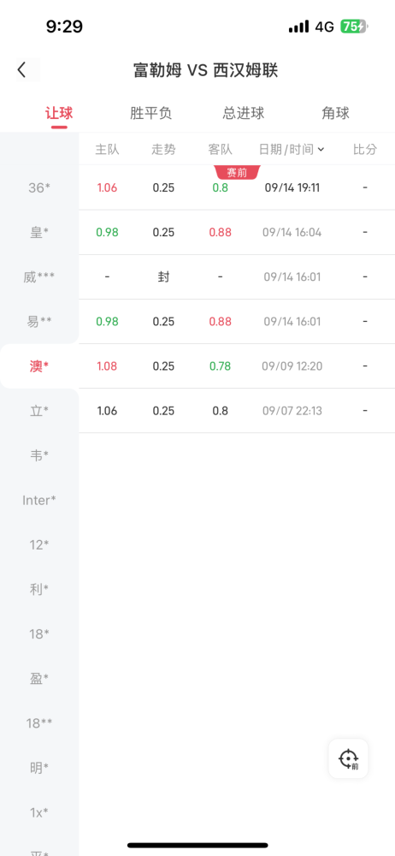Expand the 日期/时间 sort chevron
395x856 pixels.
(321, 149)
